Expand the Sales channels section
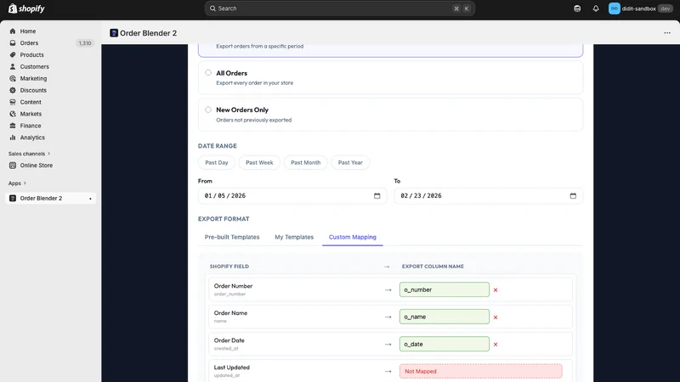 pyautogui.click(x=30, y=154)
